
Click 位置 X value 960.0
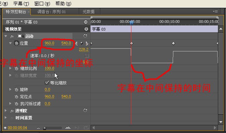coord(49,43)
